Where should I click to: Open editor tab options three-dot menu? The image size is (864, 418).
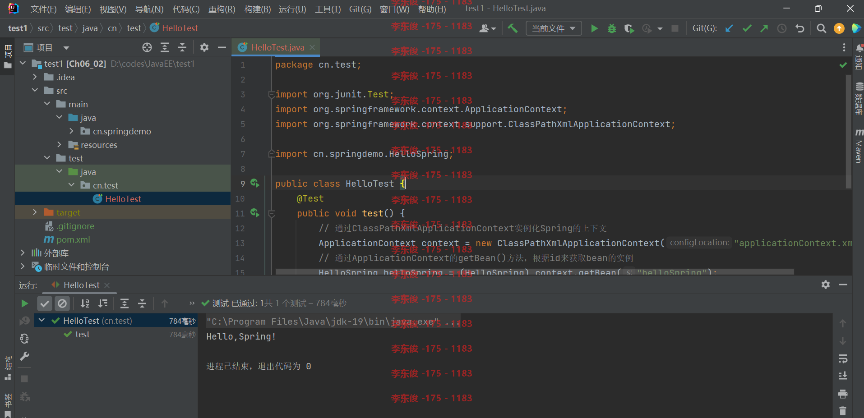(x=844, y=47)
